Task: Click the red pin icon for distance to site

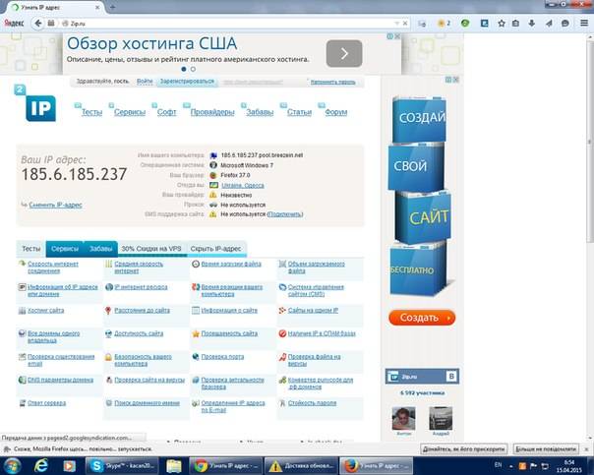Action: point(108,311)
